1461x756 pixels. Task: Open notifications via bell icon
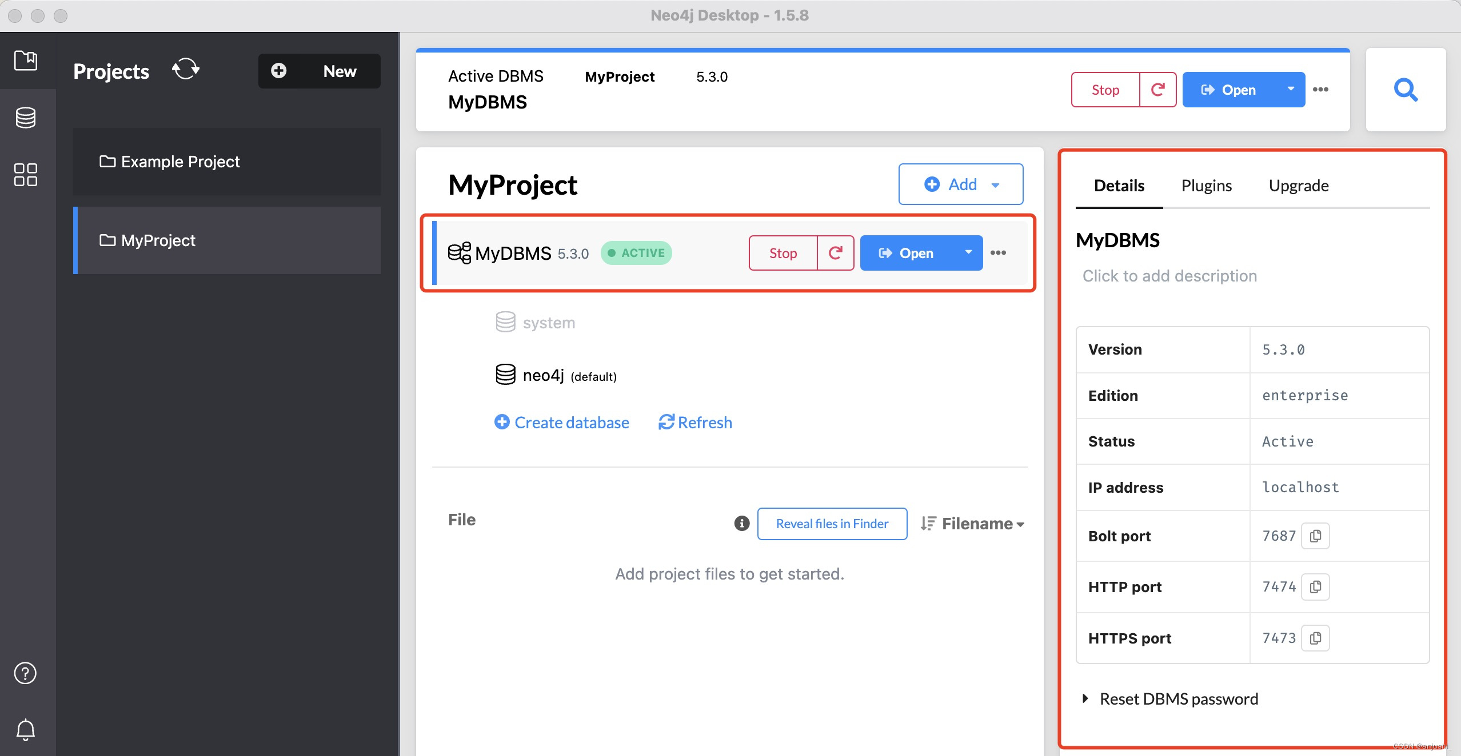[25, 730]
